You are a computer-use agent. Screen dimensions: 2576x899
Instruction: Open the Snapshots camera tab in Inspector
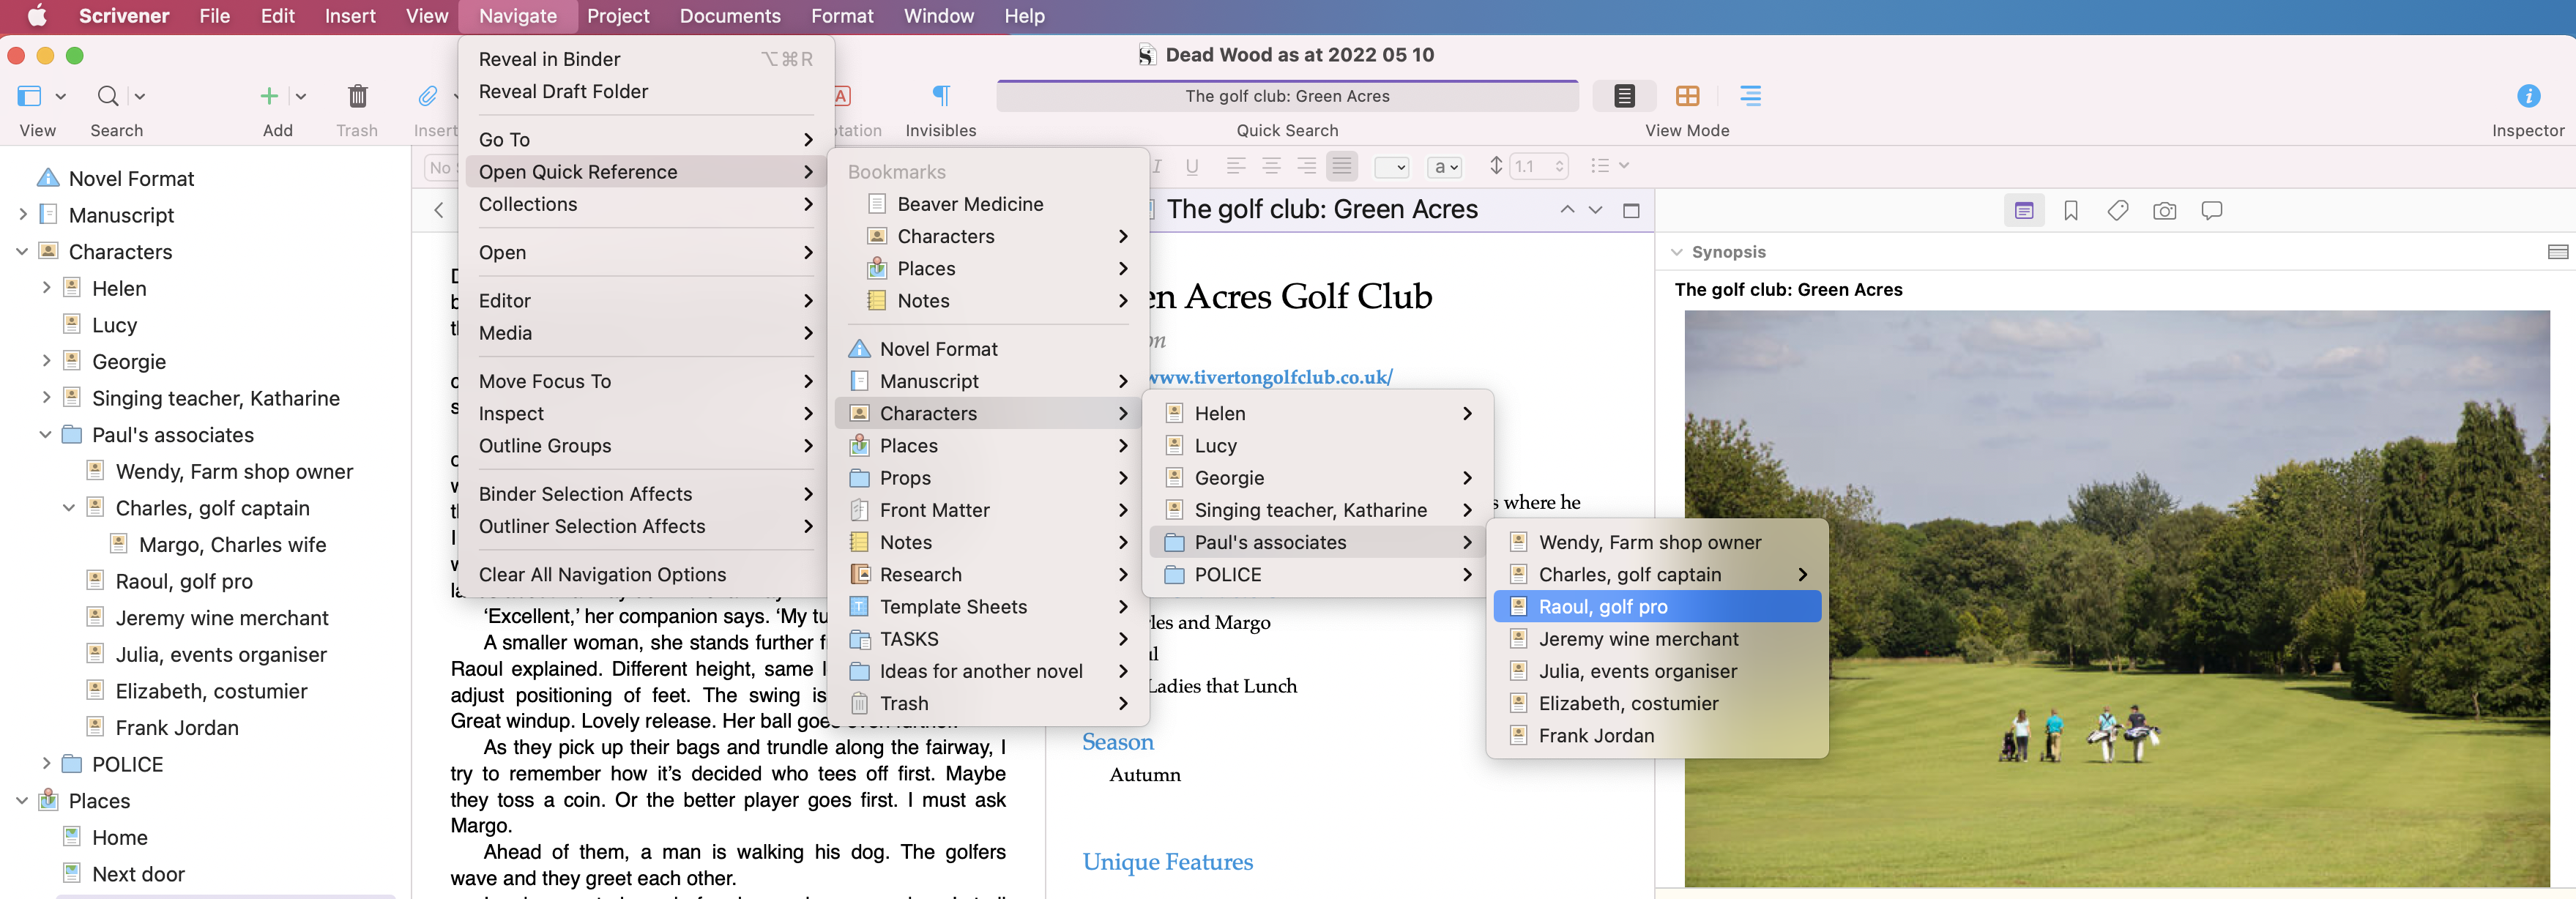tap(2164, 211)
